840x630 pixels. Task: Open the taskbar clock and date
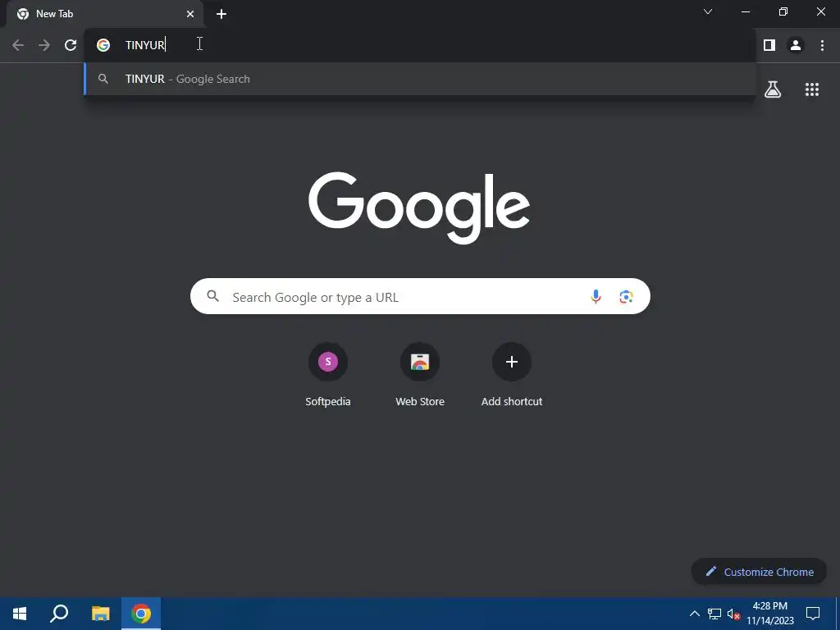point(769,614)
